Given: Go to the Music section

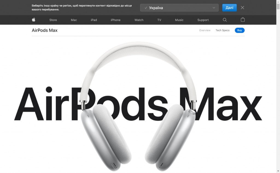Looking at the screenshot, I should (179, 20).
